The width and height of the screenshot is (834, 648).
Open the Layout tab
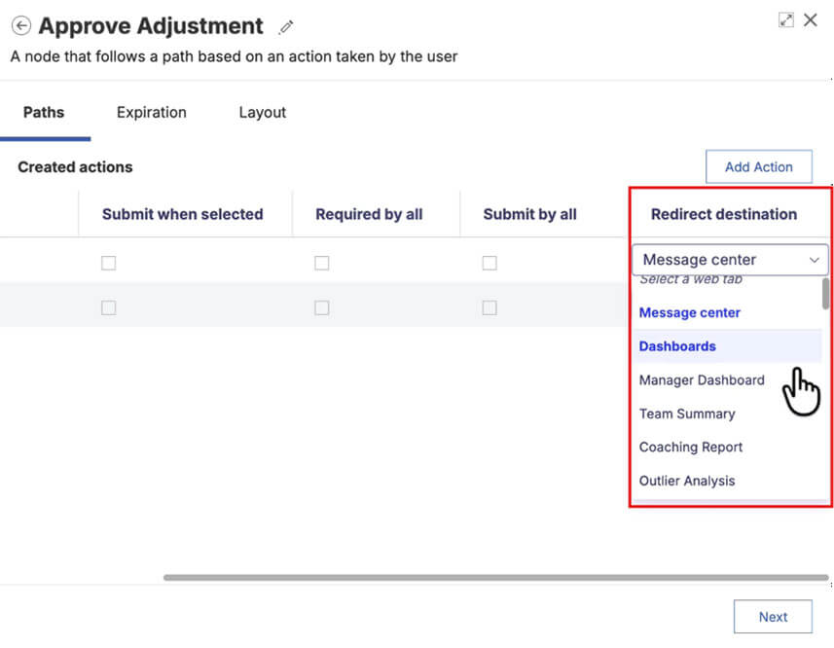click(x=262, y=112)
